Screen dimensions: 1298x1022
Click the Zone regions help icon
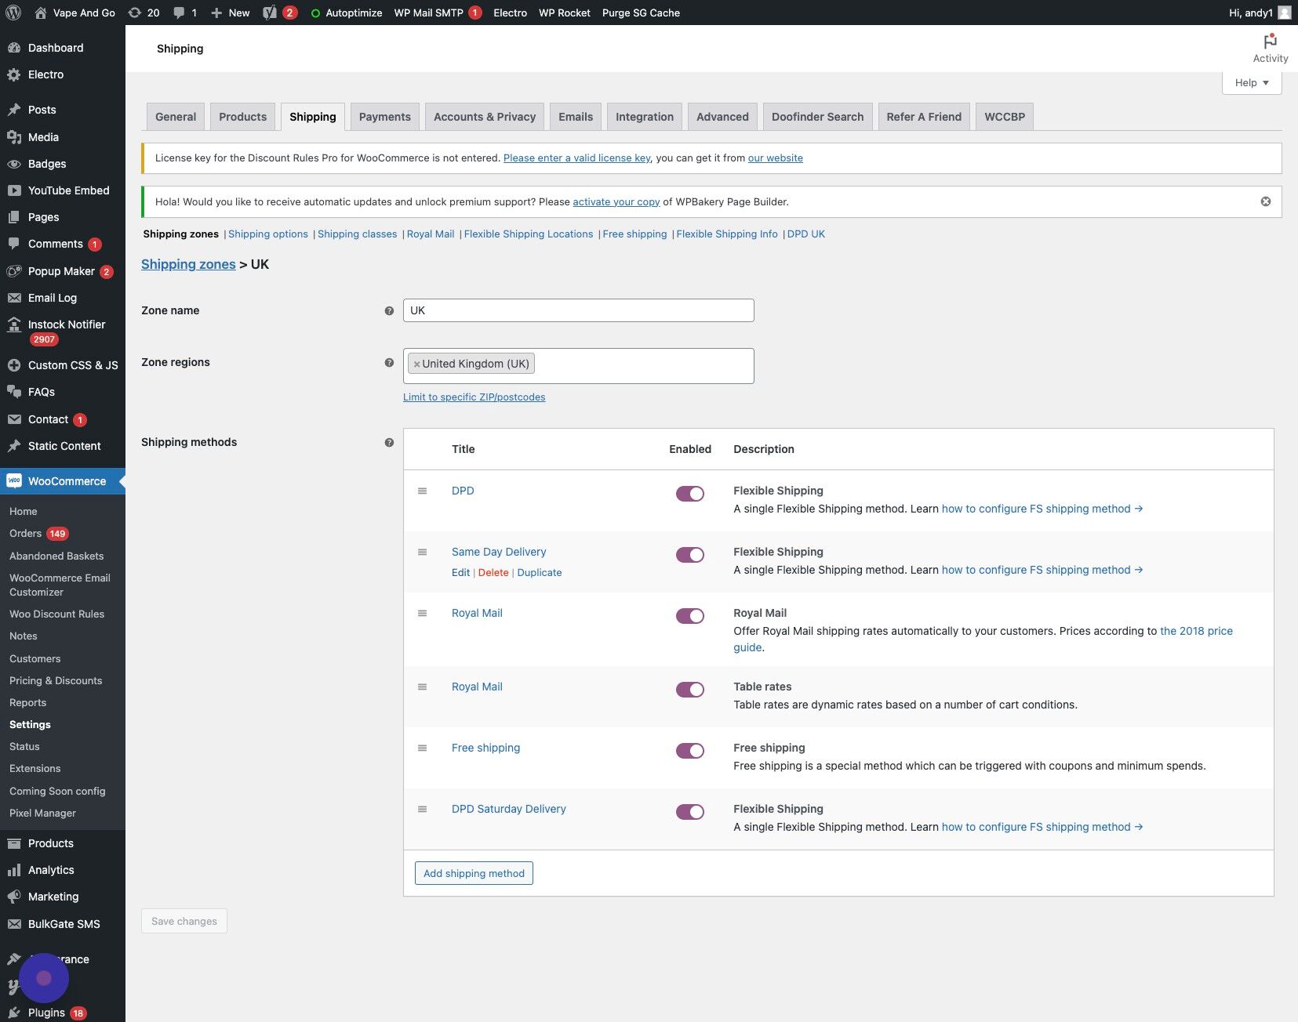point(389,363)
